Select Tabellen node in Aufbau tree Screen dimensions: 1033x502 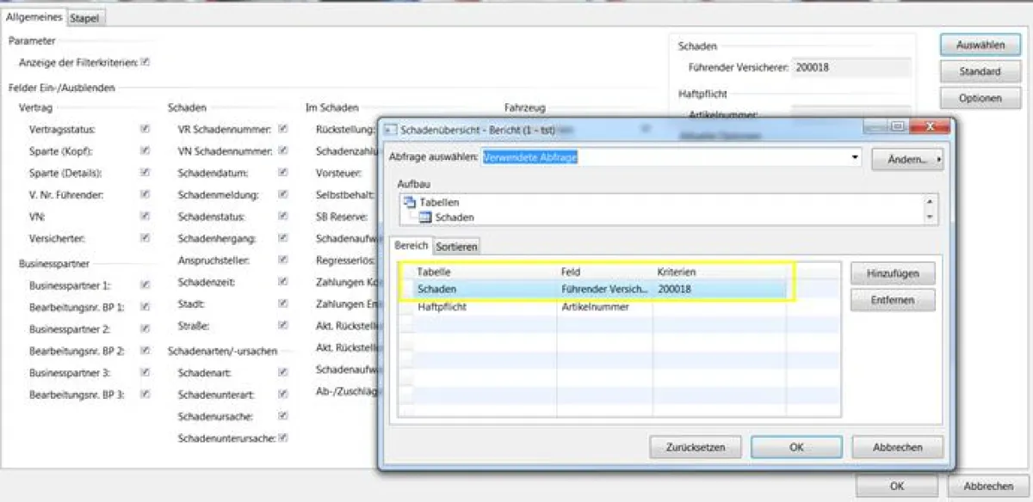(x=437, y=203)
